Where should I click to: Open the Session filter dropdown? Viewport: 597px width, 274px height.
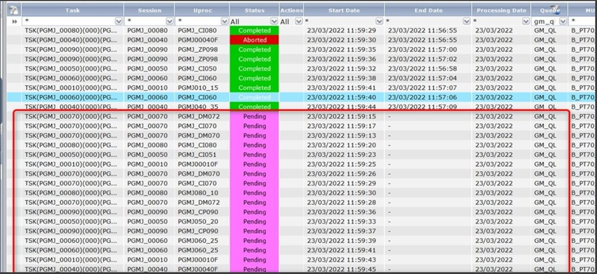pos(170,21)
